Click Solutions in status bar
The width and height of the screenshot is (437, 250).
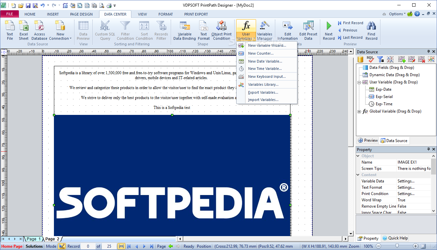[34, 246]
